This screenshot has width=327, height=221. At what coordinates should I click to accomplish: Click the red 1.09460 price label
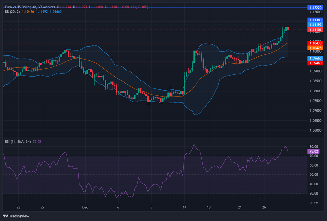pos(315,63)
